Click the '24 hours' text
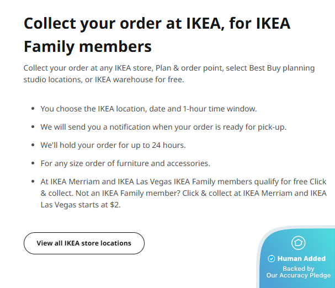Viewport: 335px width, 288px height. (169, 145)
